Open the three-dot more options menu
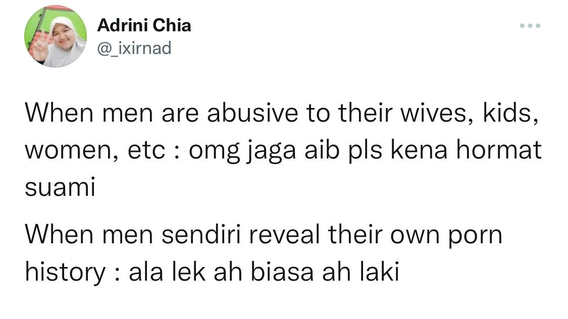This screenshot has height=319, width=568. pyautogui.click(x=530, y=26)
